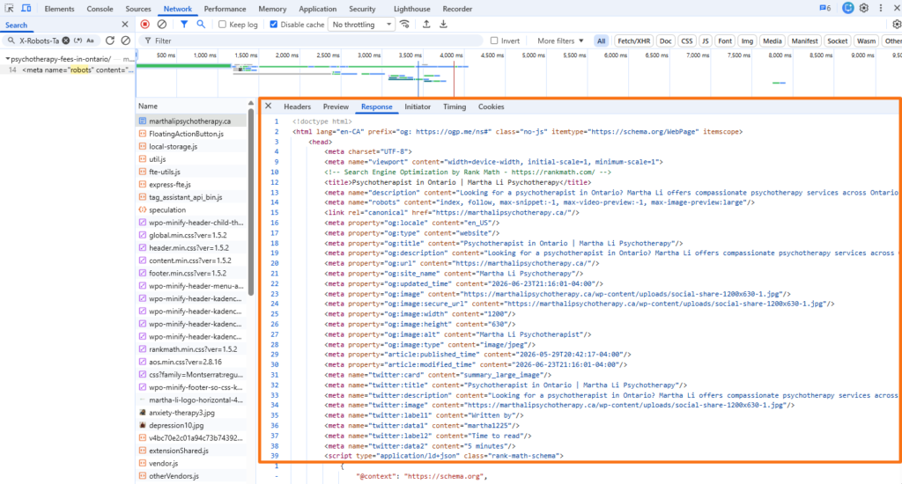
Task: Select the depression10.jpg request
Action: pos(191,425)
